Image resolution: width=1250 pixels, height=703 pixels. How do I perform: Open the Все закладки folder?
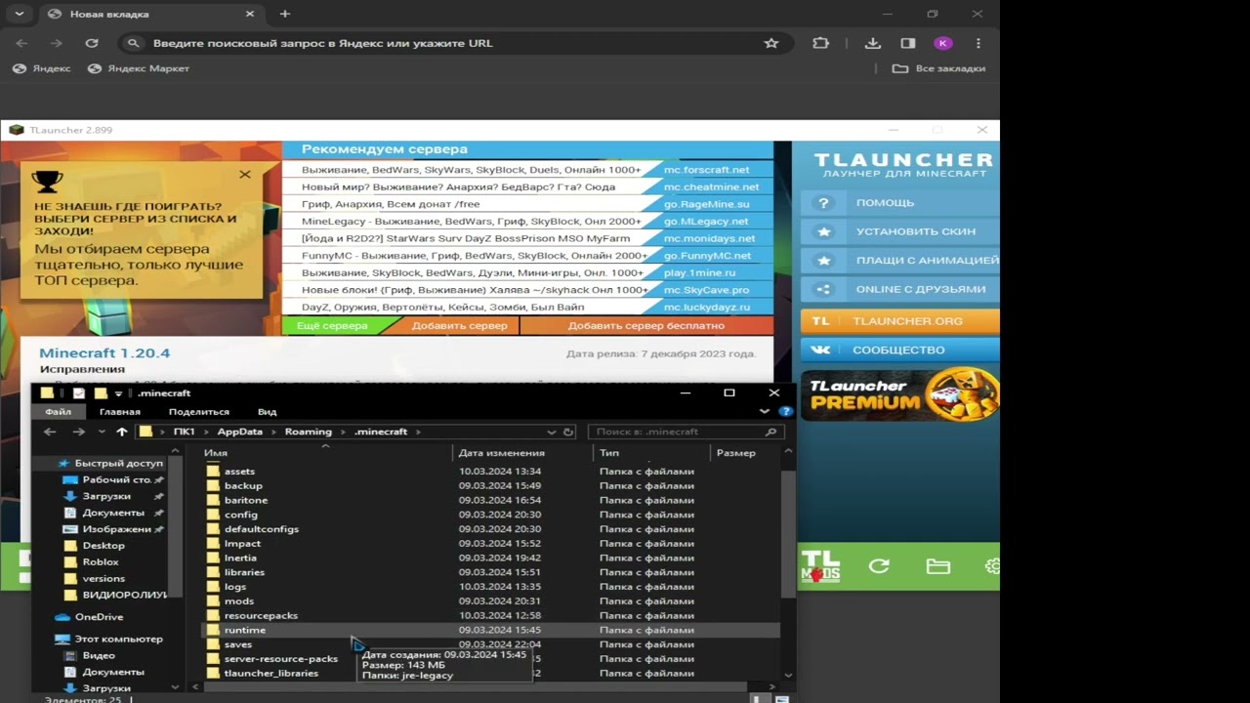[x=939, y=68]
